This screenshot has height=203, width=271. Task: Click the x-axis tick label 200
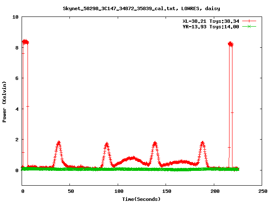coord(215,191)
